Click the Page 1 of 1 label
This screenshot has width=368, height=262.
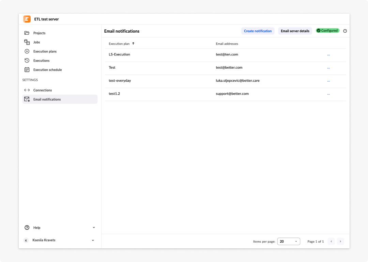(x=316, y=241)
